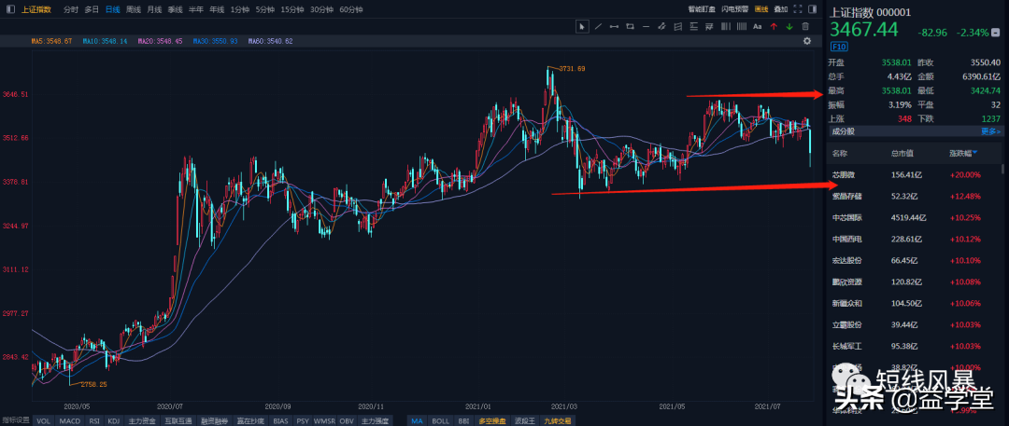The image size is (1009, 426).
Task: Open chart settings gear
Action: coord(807,41)
